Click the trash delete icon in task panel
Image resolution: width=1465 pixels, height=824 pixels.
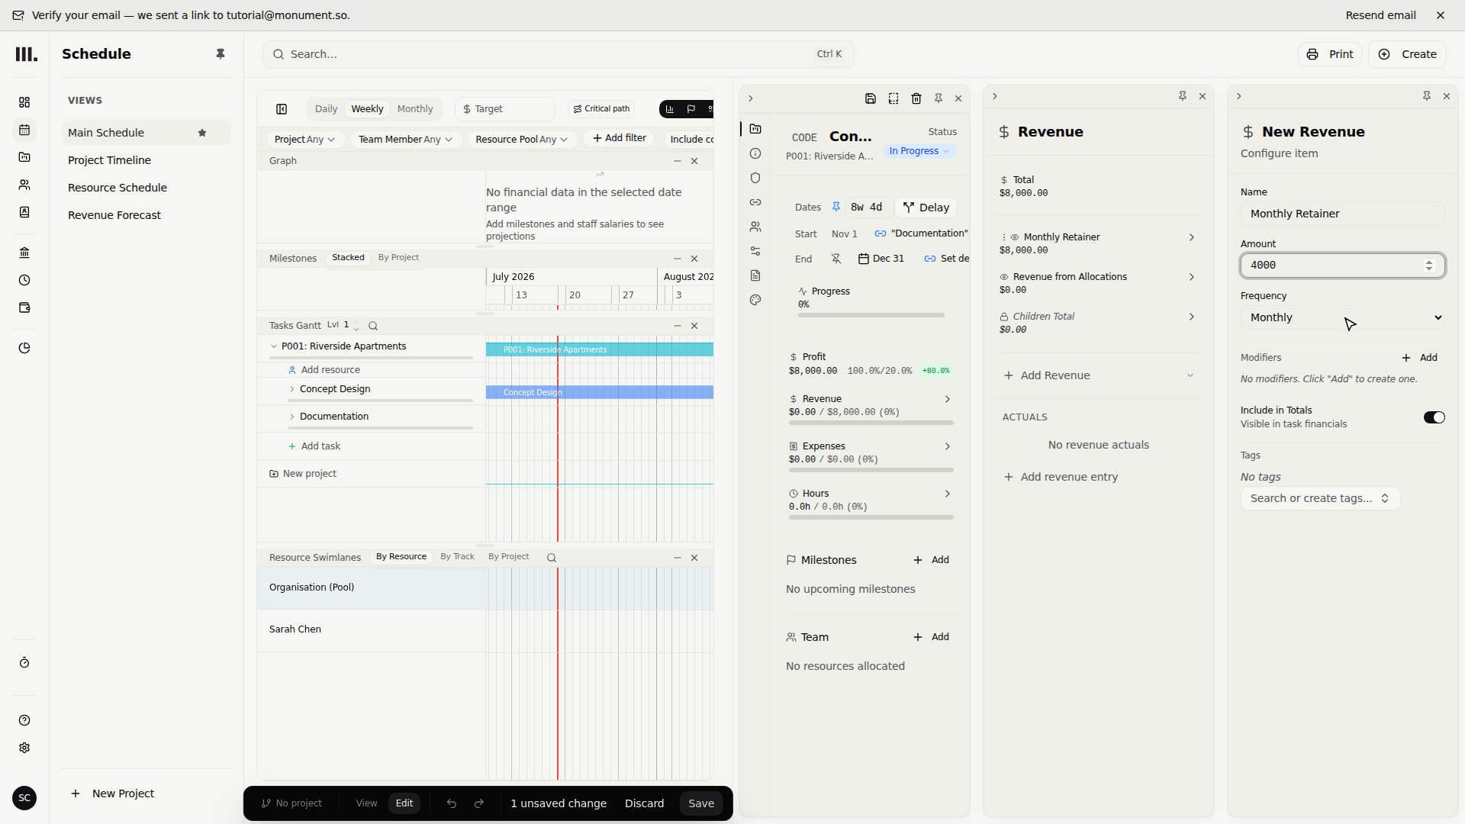[x=916, y=98]
